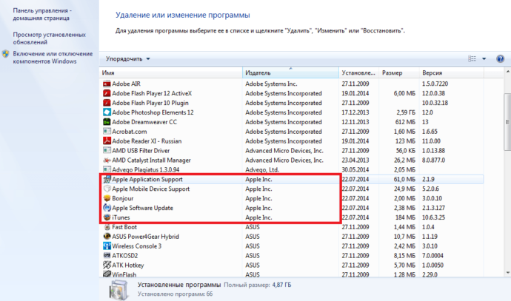The image size is (511, 301).
Task: Open help via the question mark icon
Action: click(499, 58)
